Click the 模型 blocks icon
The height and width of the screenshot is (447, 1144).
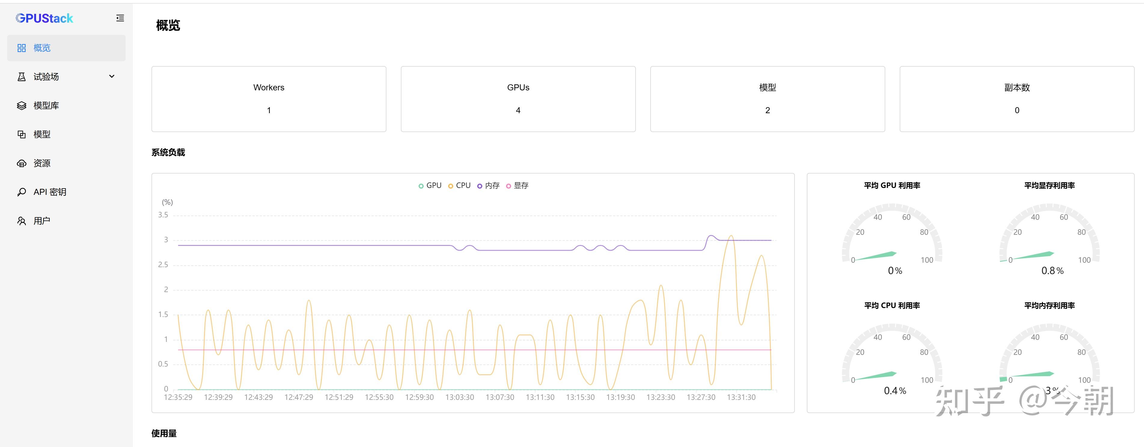click(x=21, y=134)
